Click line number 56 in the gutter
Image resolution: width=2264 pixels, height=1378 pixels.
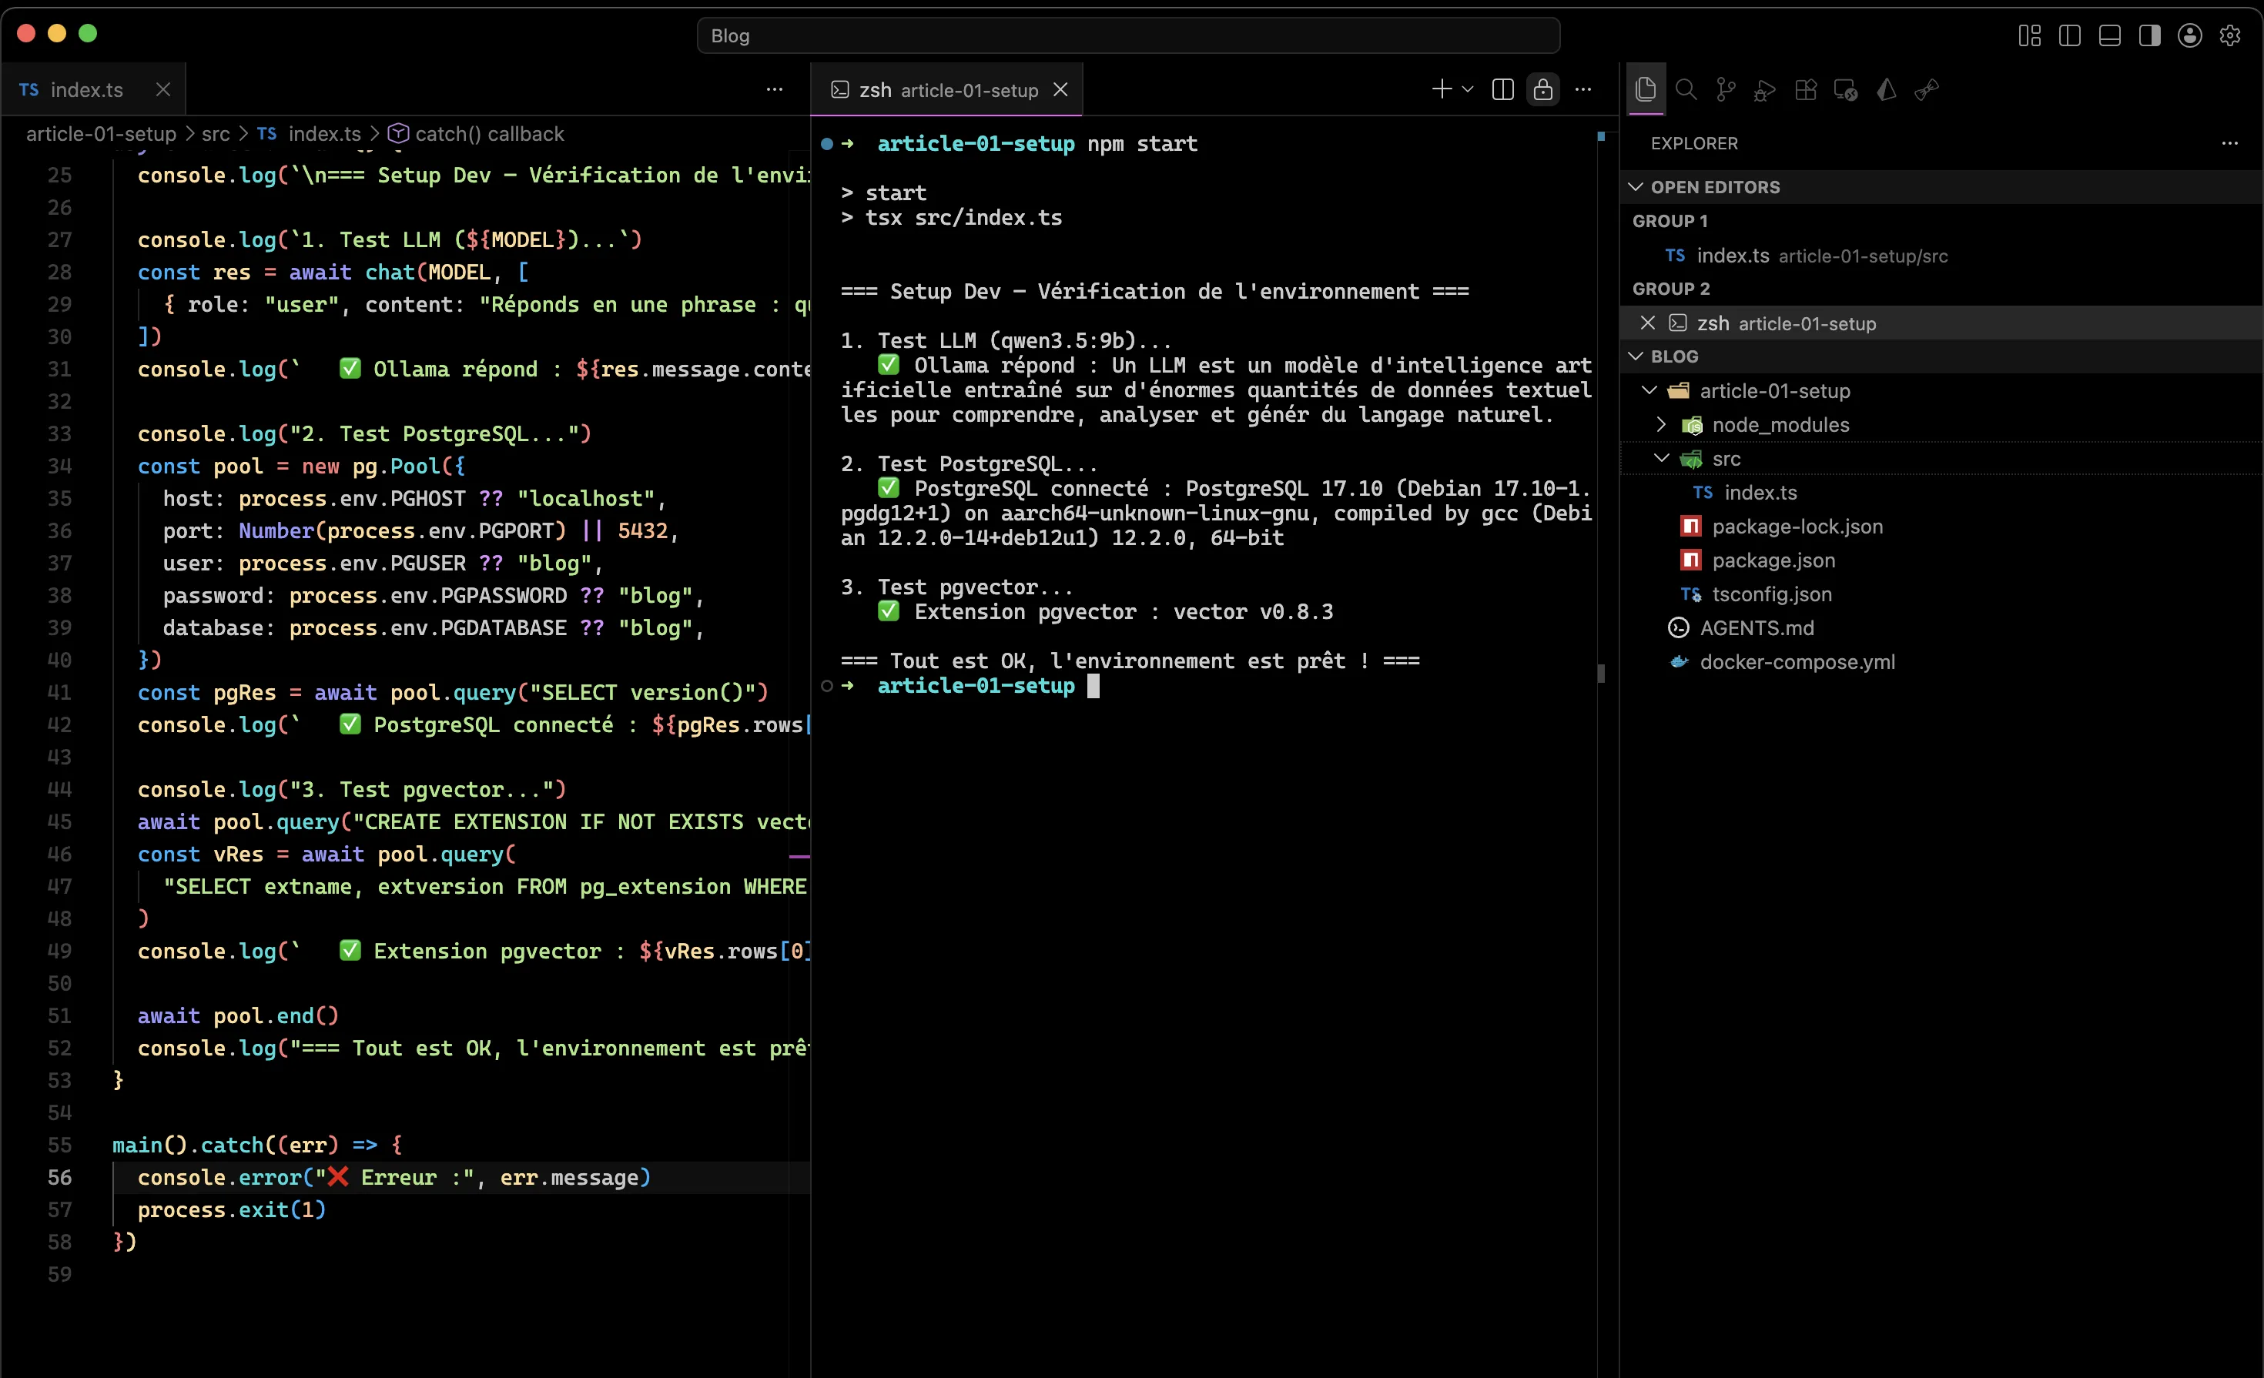pos(60,1177)
